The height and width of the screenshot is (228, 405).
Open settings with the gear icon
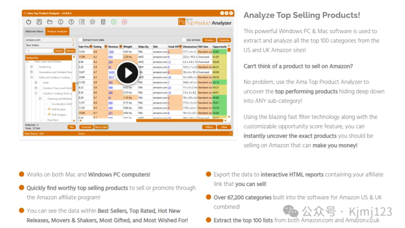point(93,22)
